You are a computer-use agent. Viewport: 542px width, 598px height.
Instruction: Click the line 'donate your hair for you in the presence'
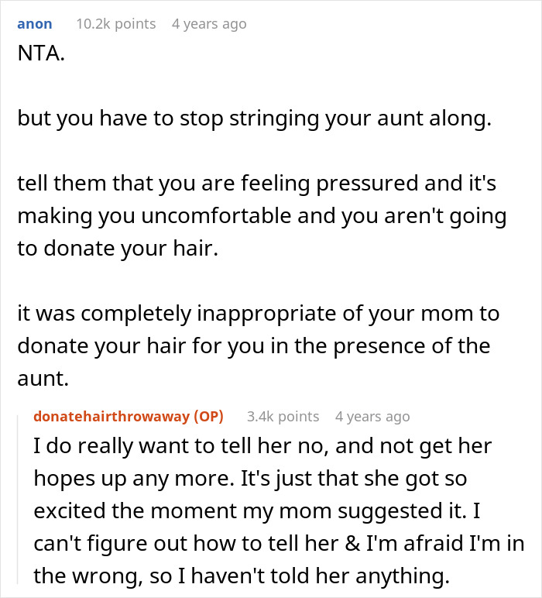tap(252, 345)
